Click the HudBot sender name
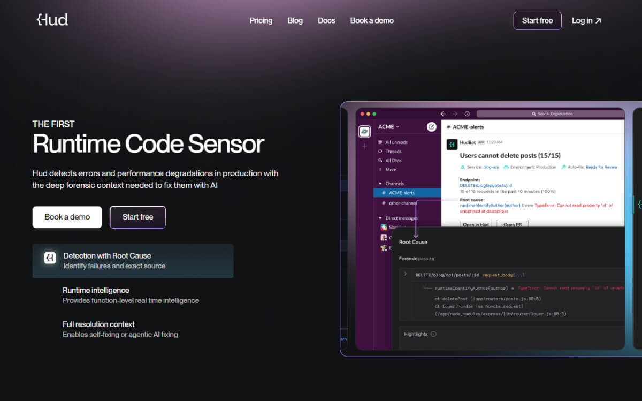 point(468,142)
